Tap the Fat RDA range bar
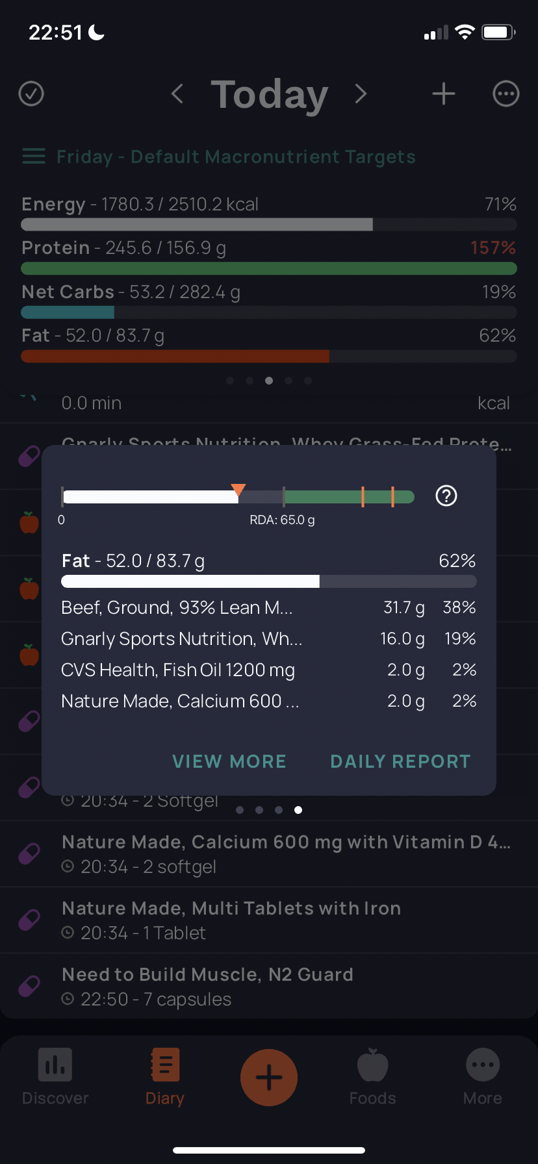The image size is (538, 1164). [x=238, y=497]
